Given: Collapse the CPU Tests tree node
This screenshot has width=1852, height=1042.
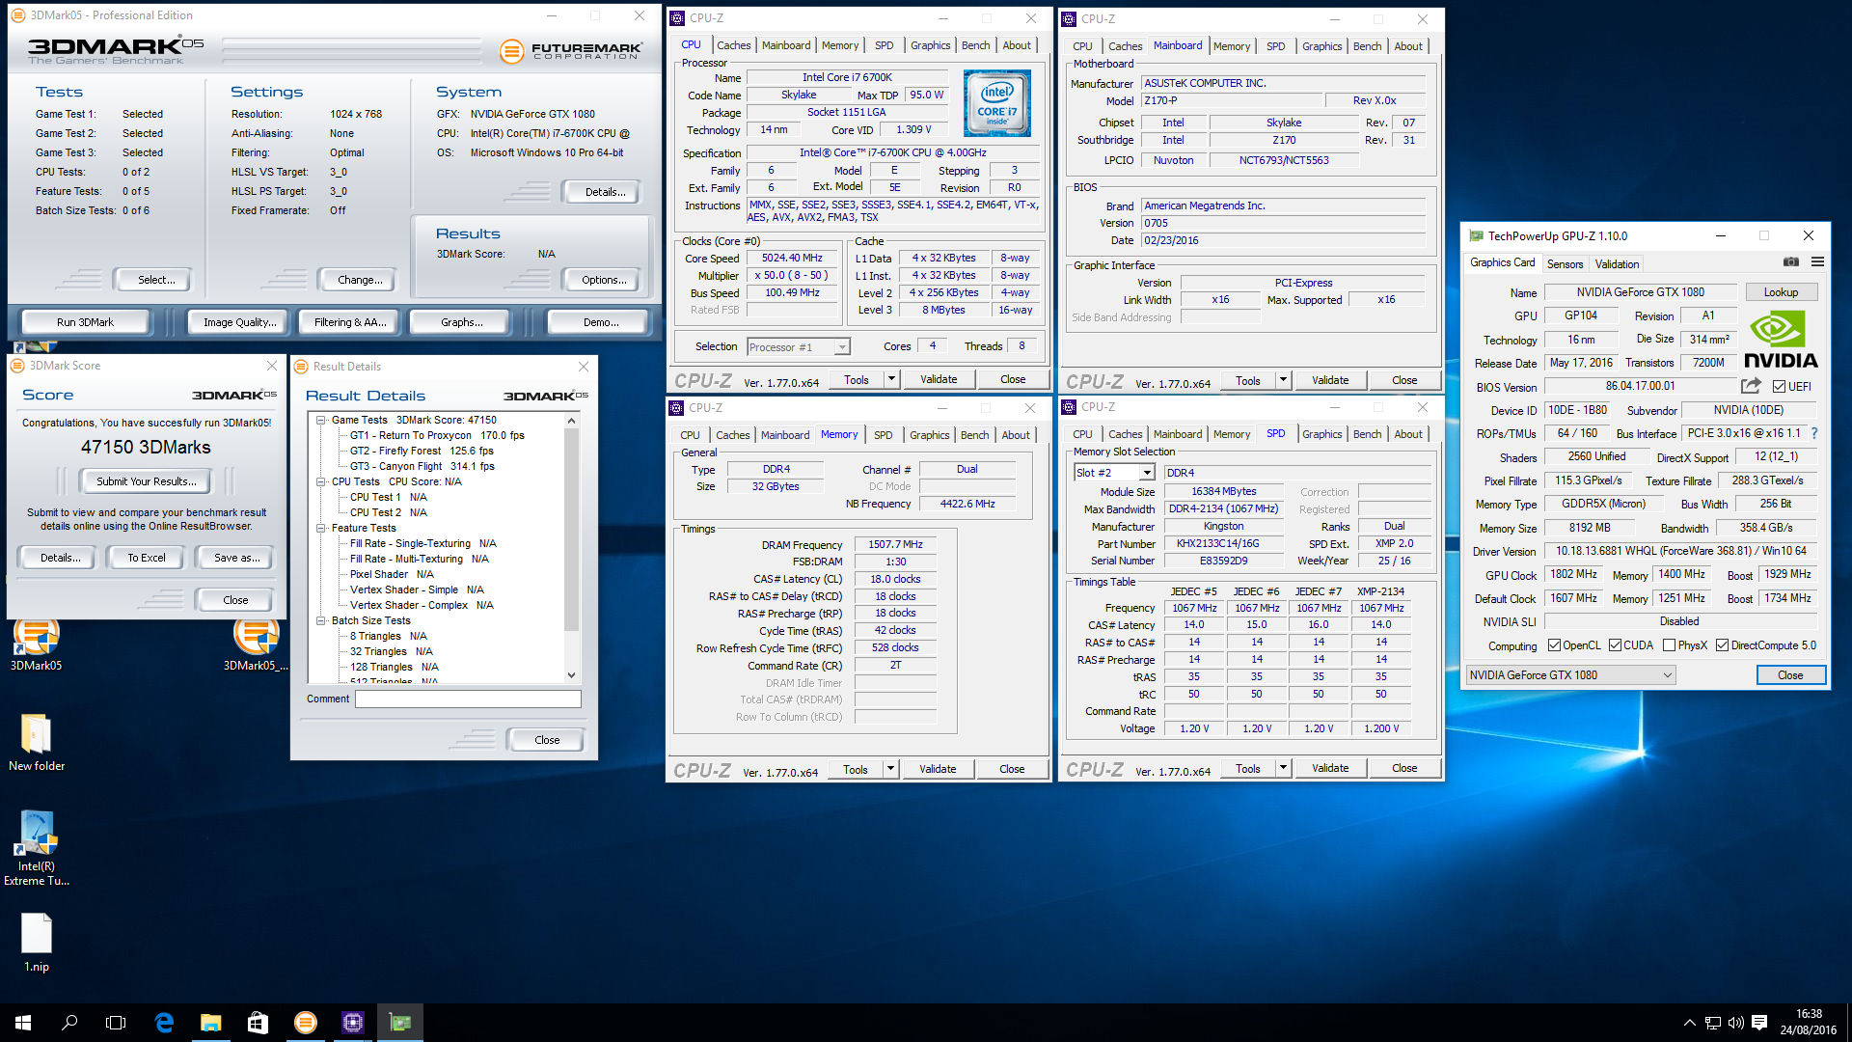Looking at the screenshot, I should [x=321, y=481].
